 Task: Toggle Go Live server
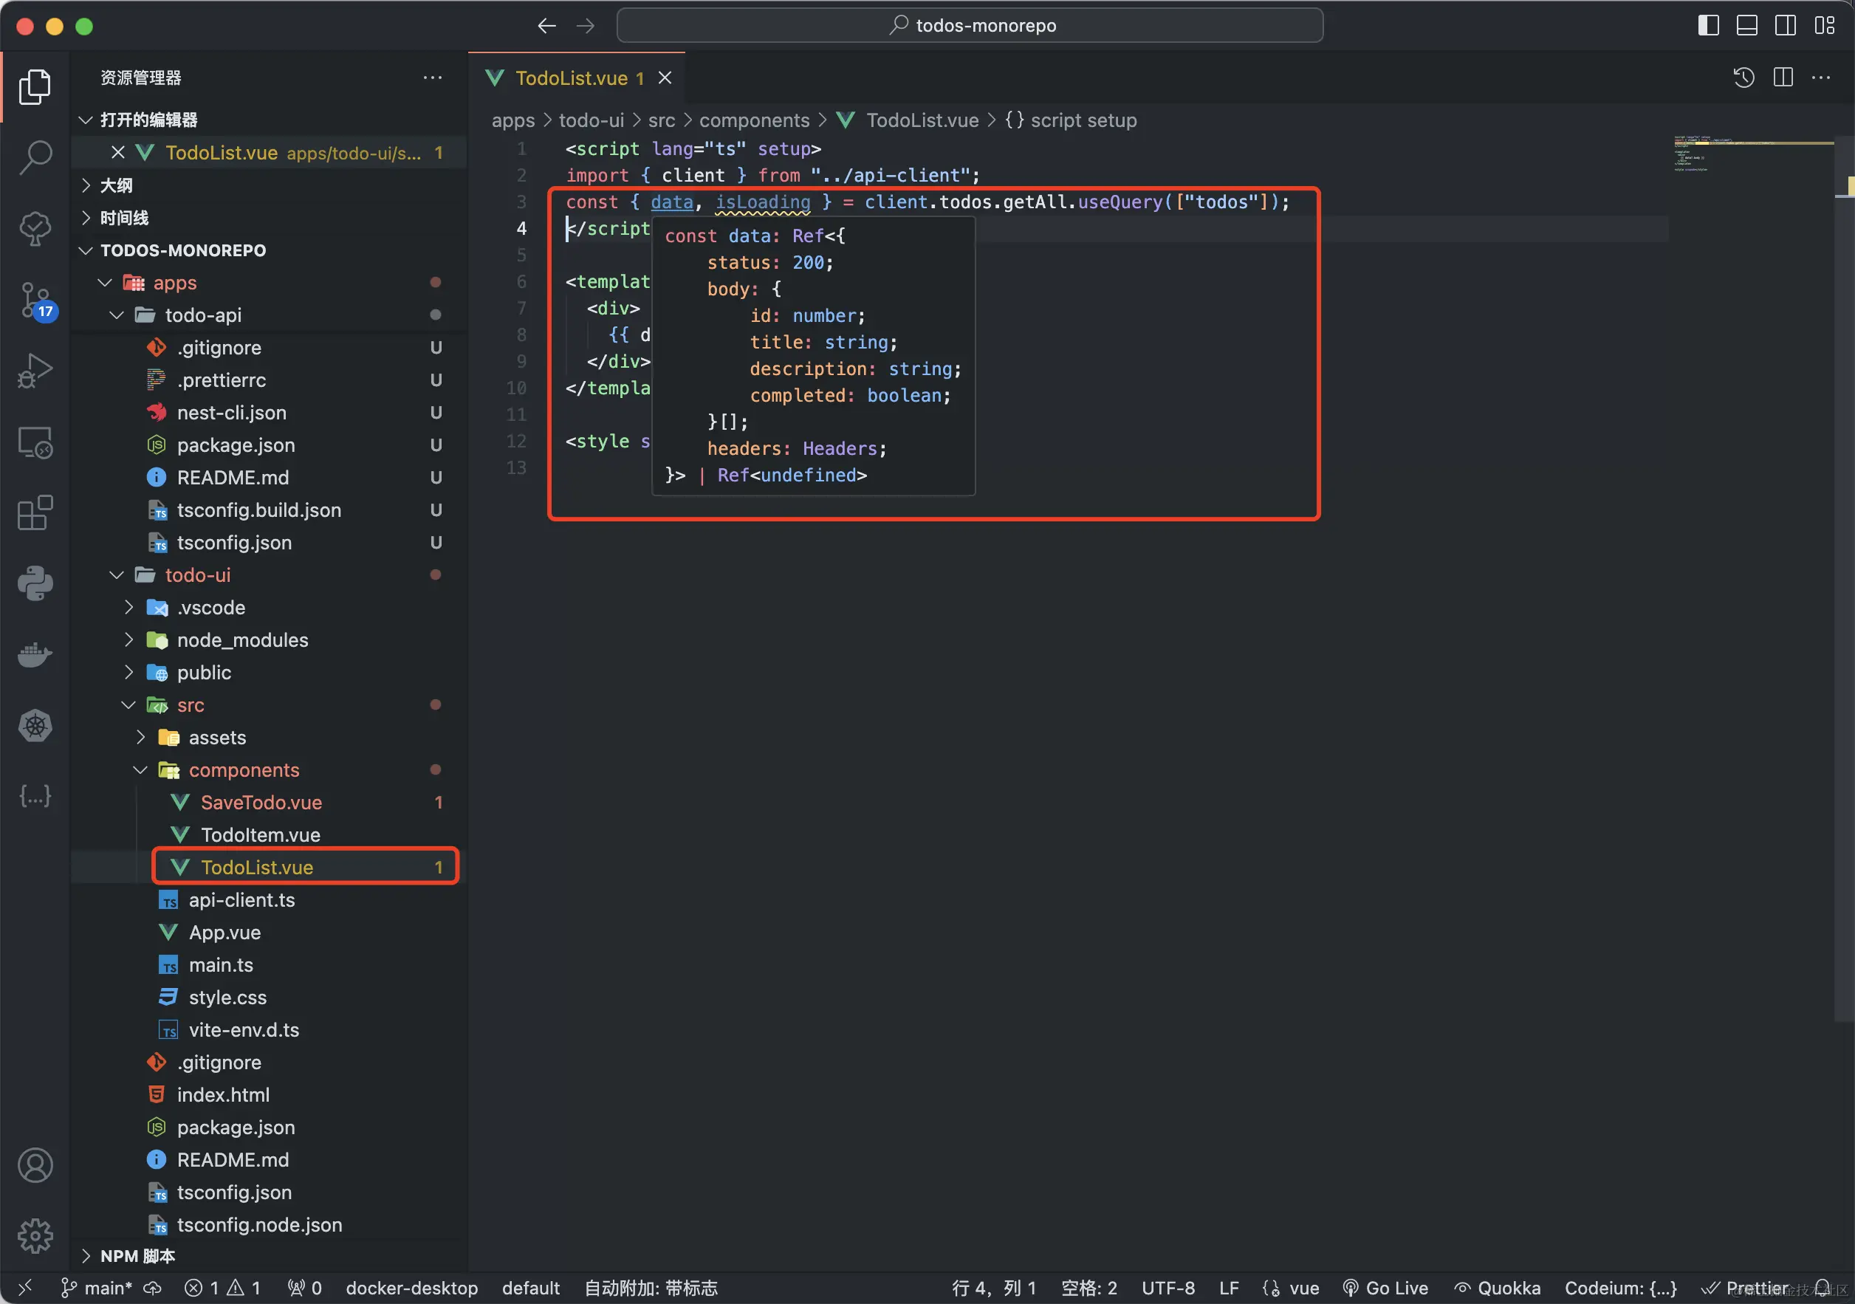(x=1385, y=1288)
